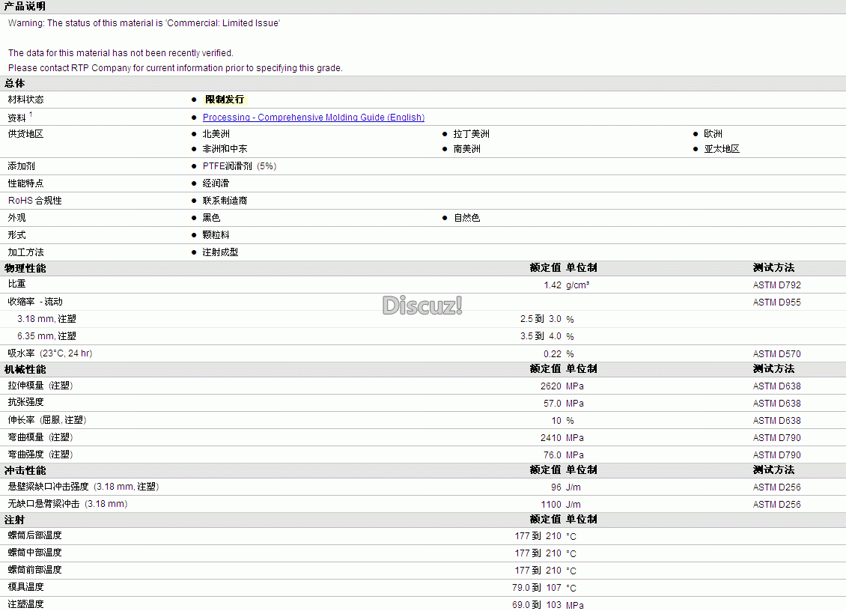Click the 添加剂 row label
846x611 pixels.
(x=21, y=166)
